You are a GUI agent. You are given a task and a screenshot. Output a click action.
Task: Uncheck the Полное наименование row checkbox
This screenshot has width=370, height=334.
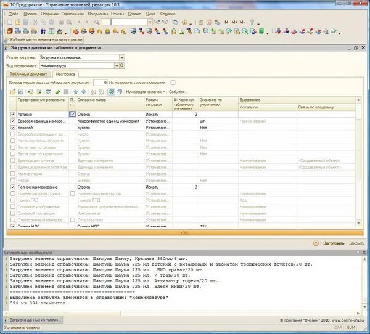13,187
